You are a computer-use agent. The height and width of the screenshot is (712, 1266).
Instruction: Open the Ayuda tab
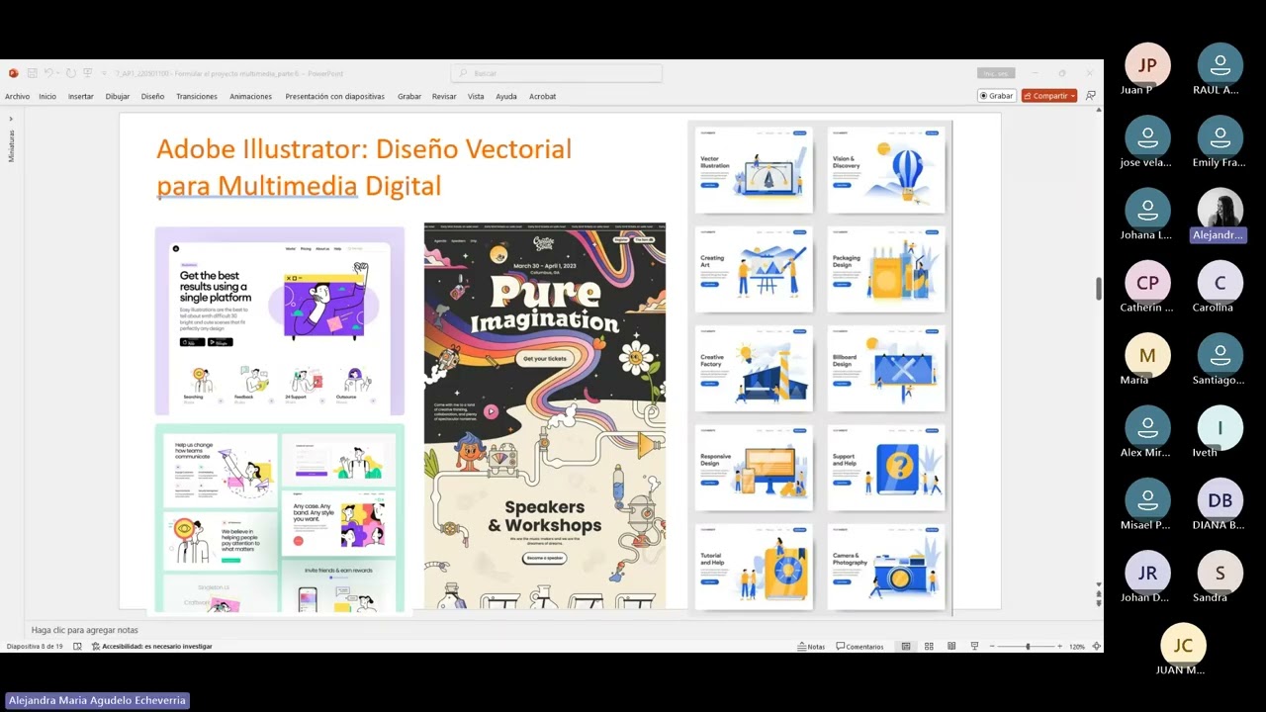tap(506, 96)
